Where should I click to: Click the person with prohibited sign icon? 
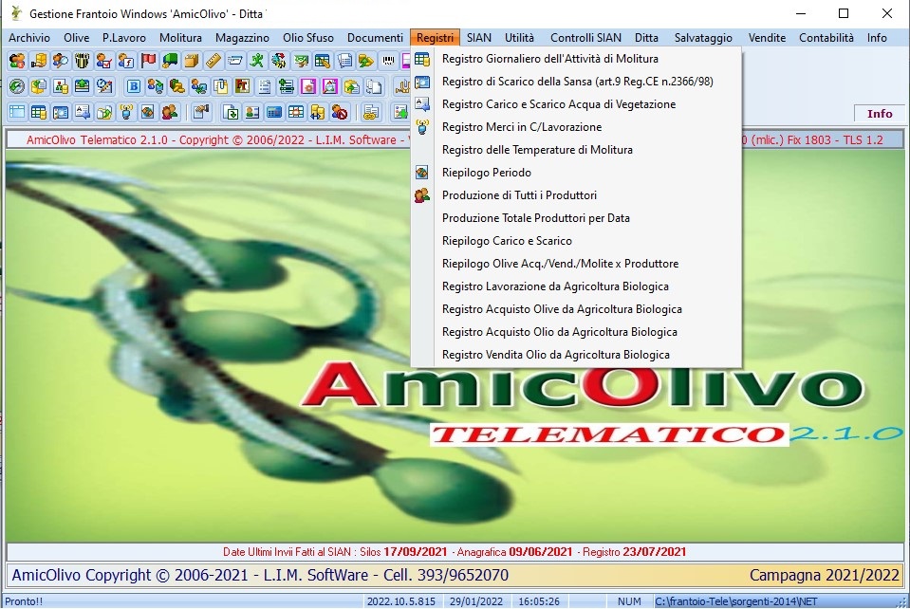tap(340, 112)
